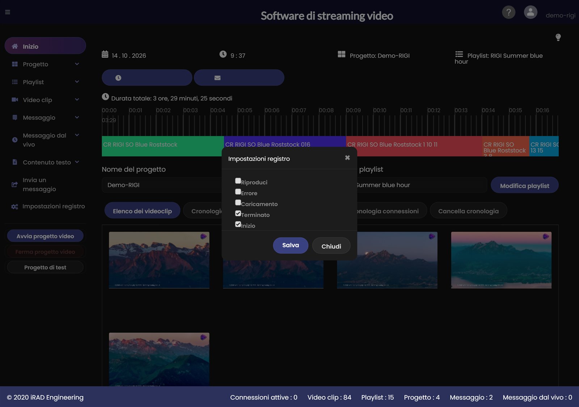Uncheck the Terminato checkbox

coord(238,213)
